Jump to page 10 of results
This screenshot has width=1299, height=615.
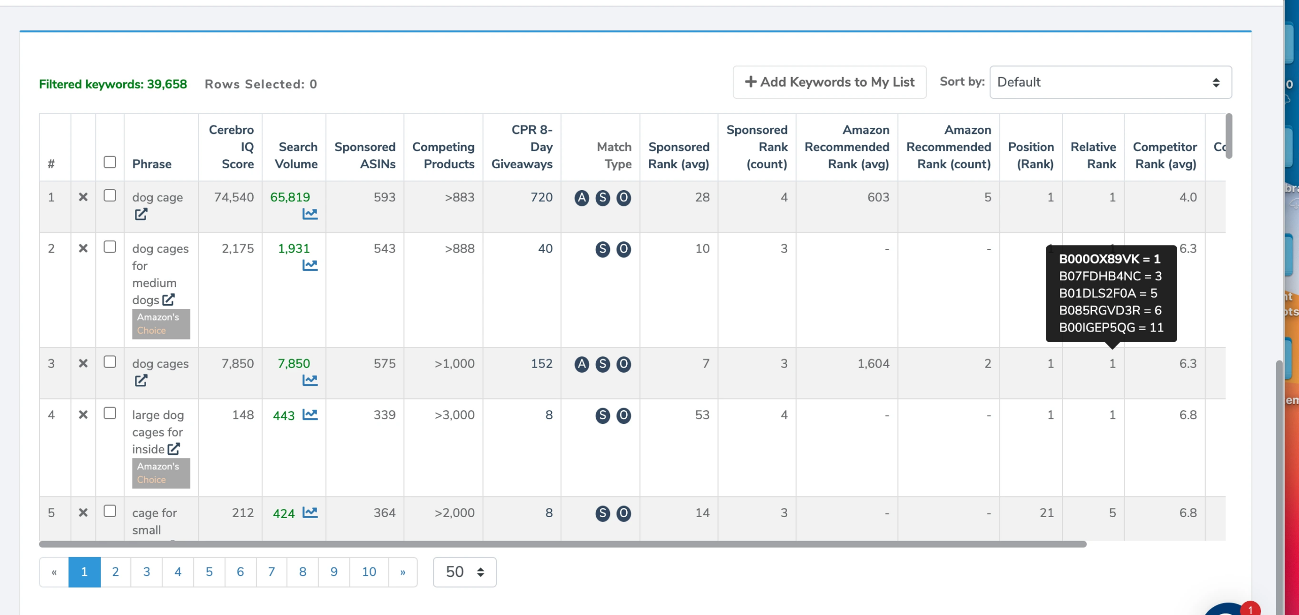click(x=369, y=572)
